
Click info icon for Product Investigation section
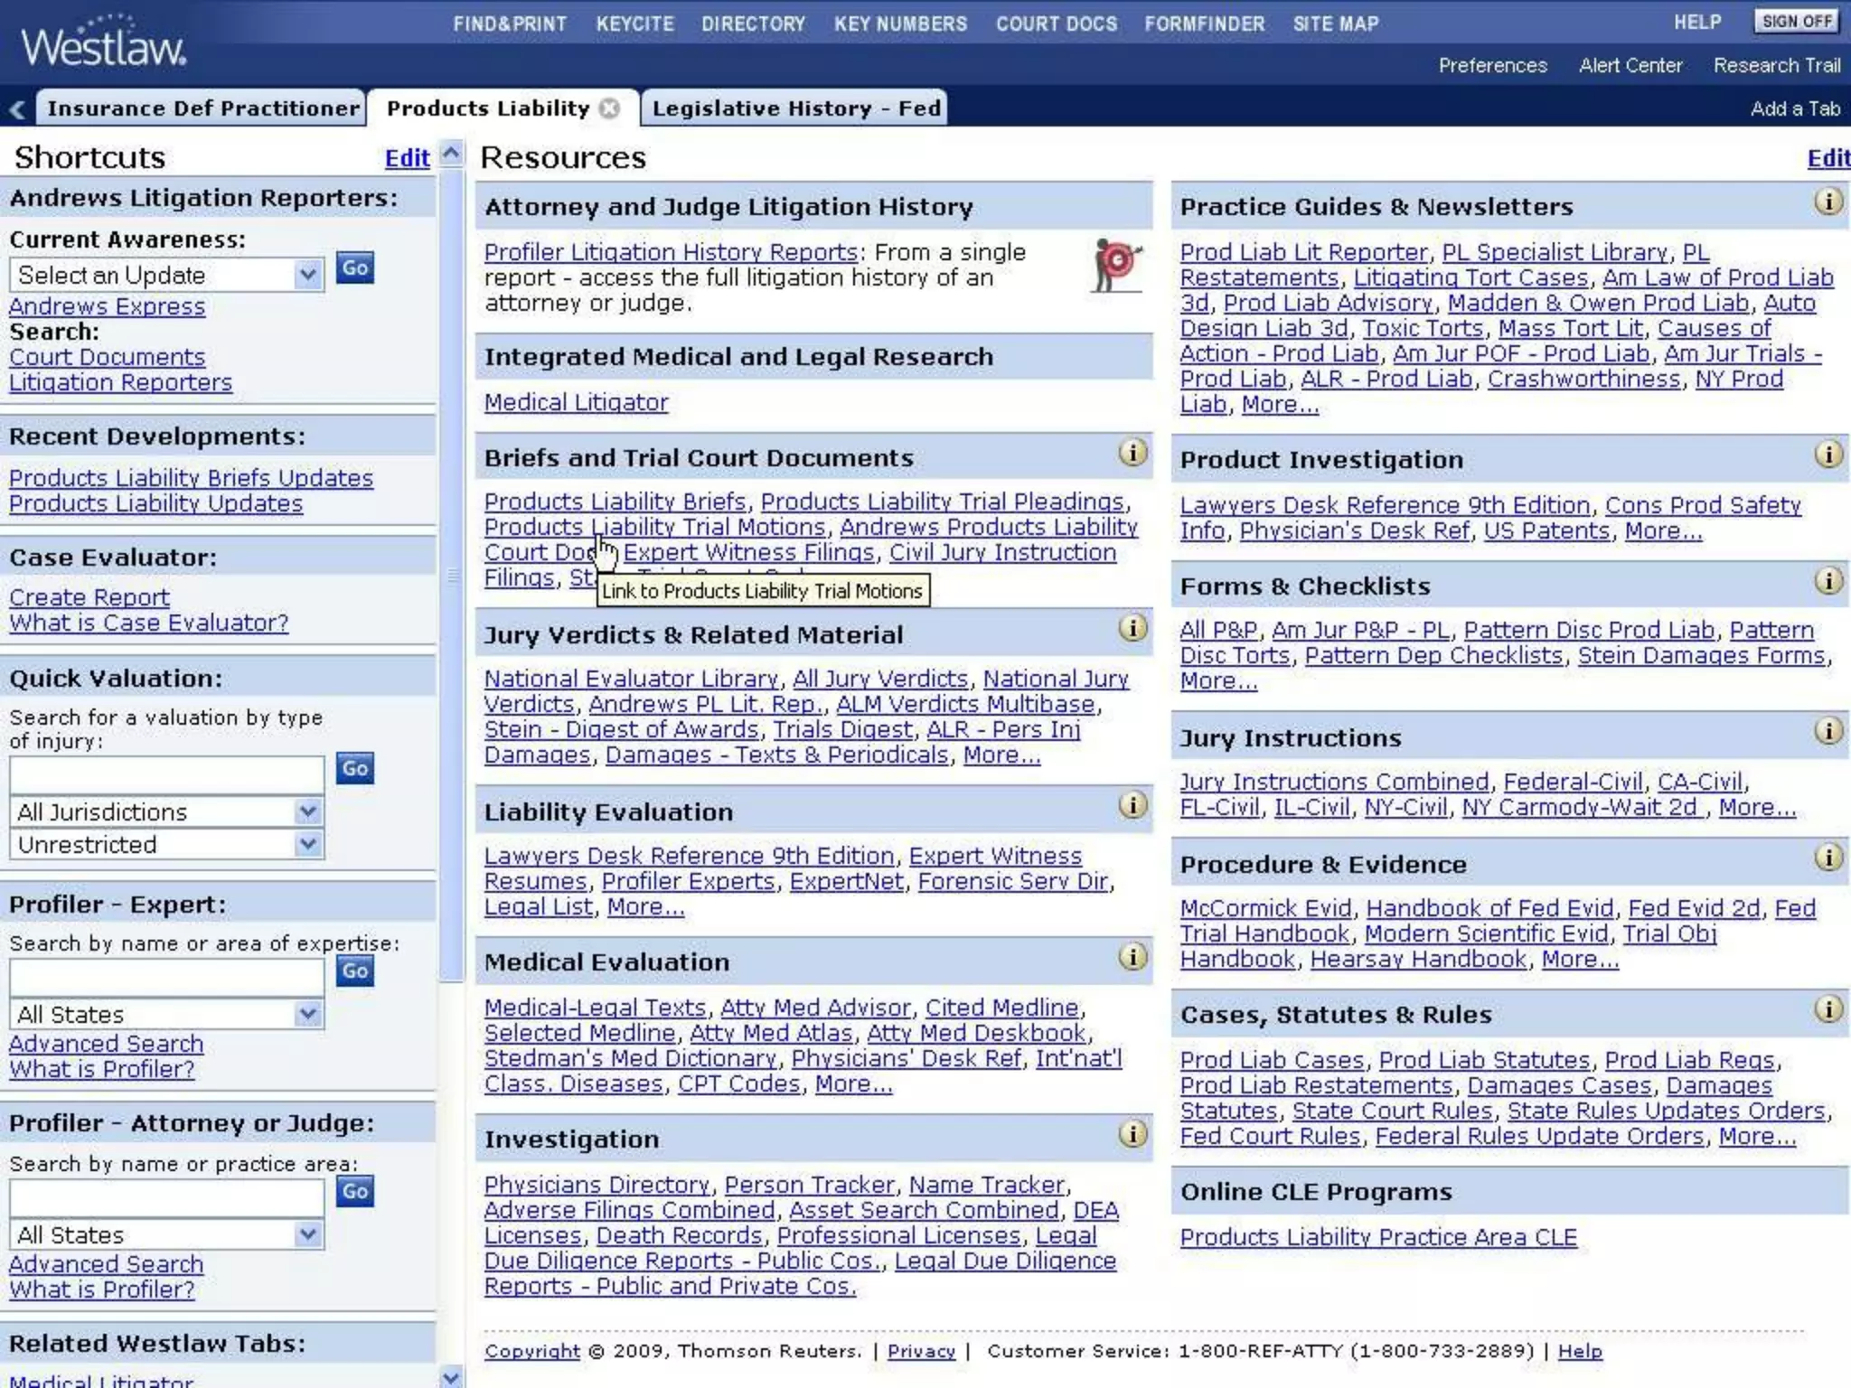[x=1828, y=455]
